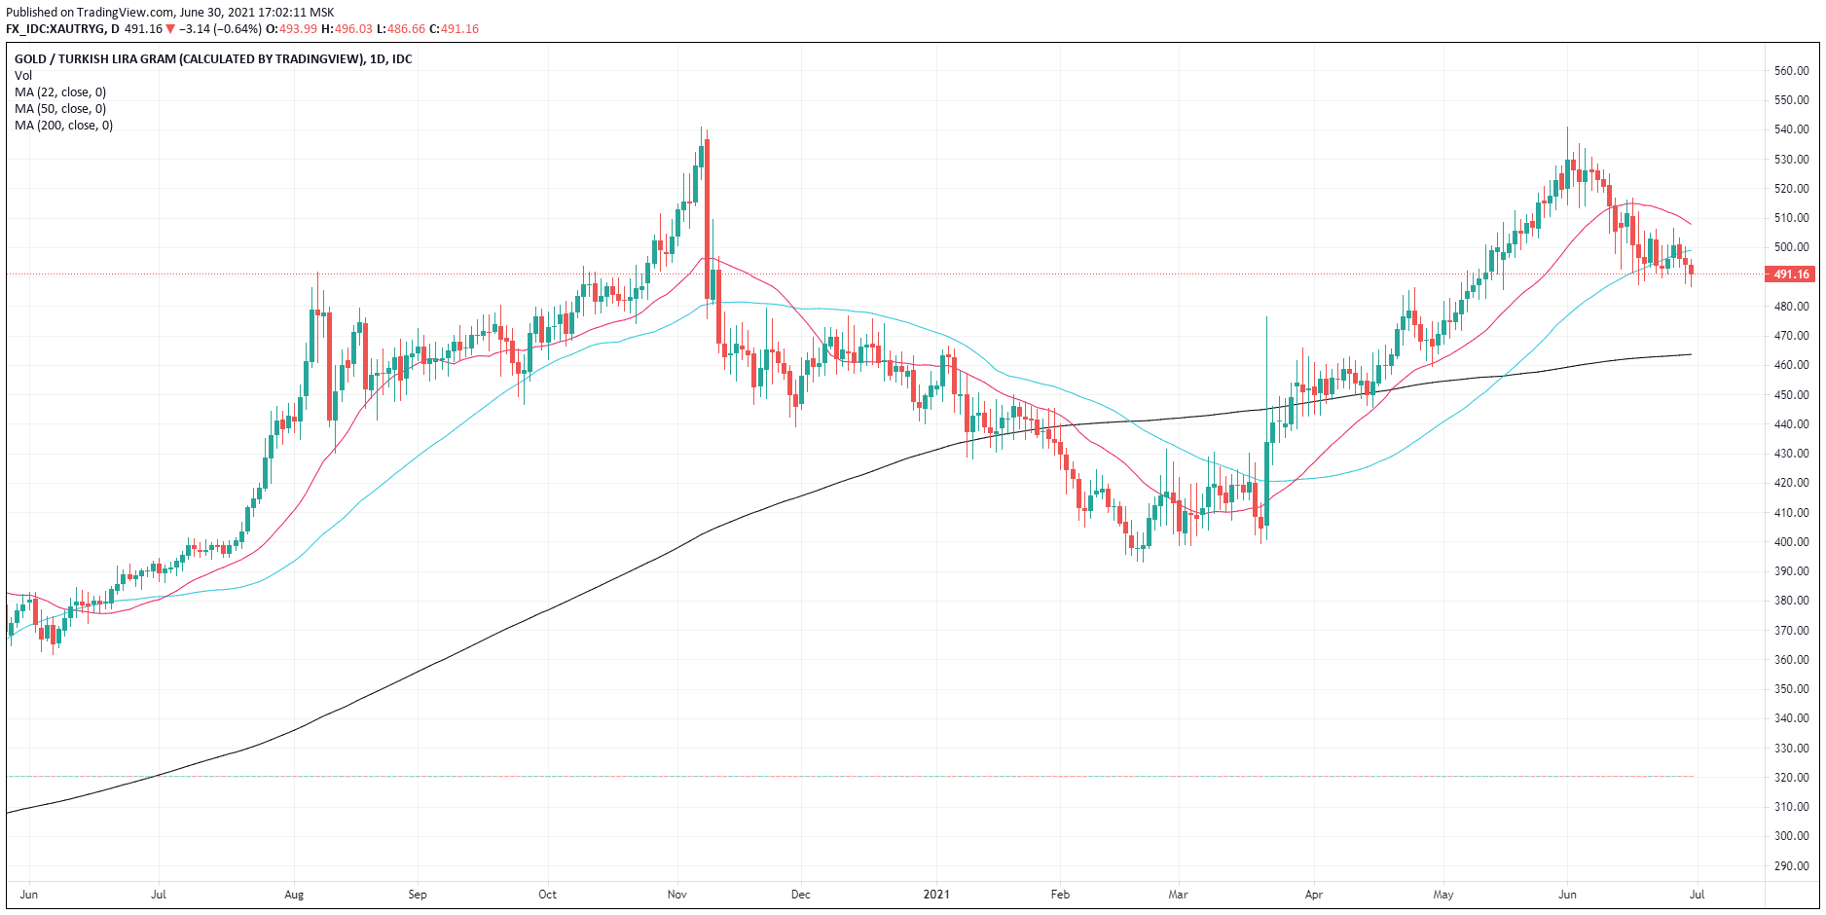Click the 290.00 label on the price axis
This screenshot has width=1826, height=915.
pyautogui.click(x=1791, y=866)
